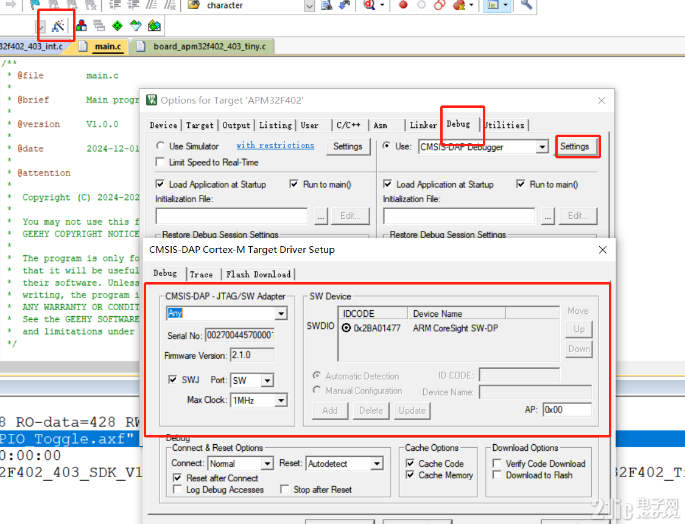685x524 pixels.
Task: Open Configuration wrench icon
Action: (527, 5)
